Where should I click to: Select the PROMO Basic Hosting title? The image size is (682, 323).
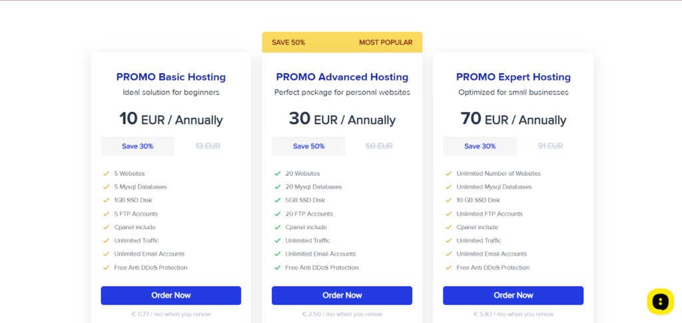pyautogui.click(x=171, y=77)
